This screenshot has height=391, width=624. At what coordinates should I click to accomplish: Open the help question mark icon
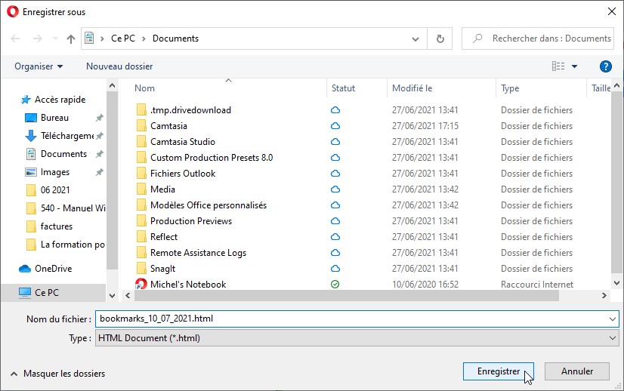(604, 66)
